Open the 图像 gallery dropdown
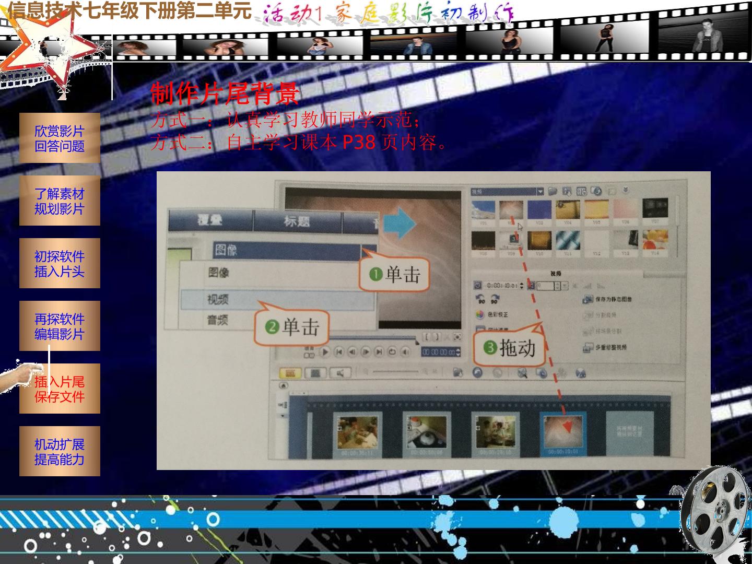The height and width of the screenshot is (564, 752). [x=295, y=250]
